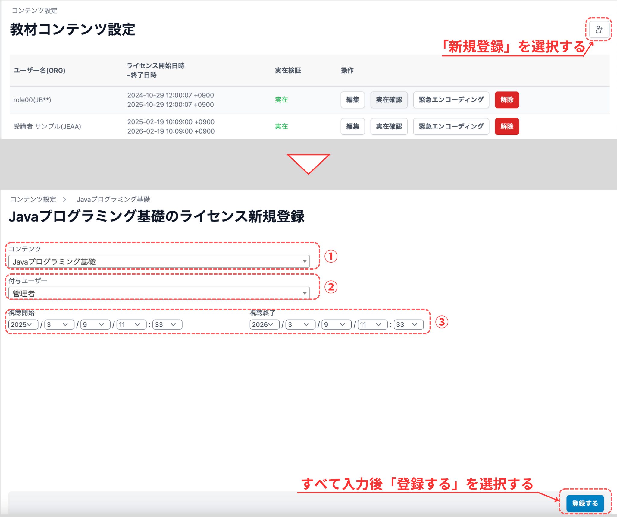617x517 pixels.
Task: Open the 視聴終了 minute dropdown showing 33
Action: [x=407, y=324]
